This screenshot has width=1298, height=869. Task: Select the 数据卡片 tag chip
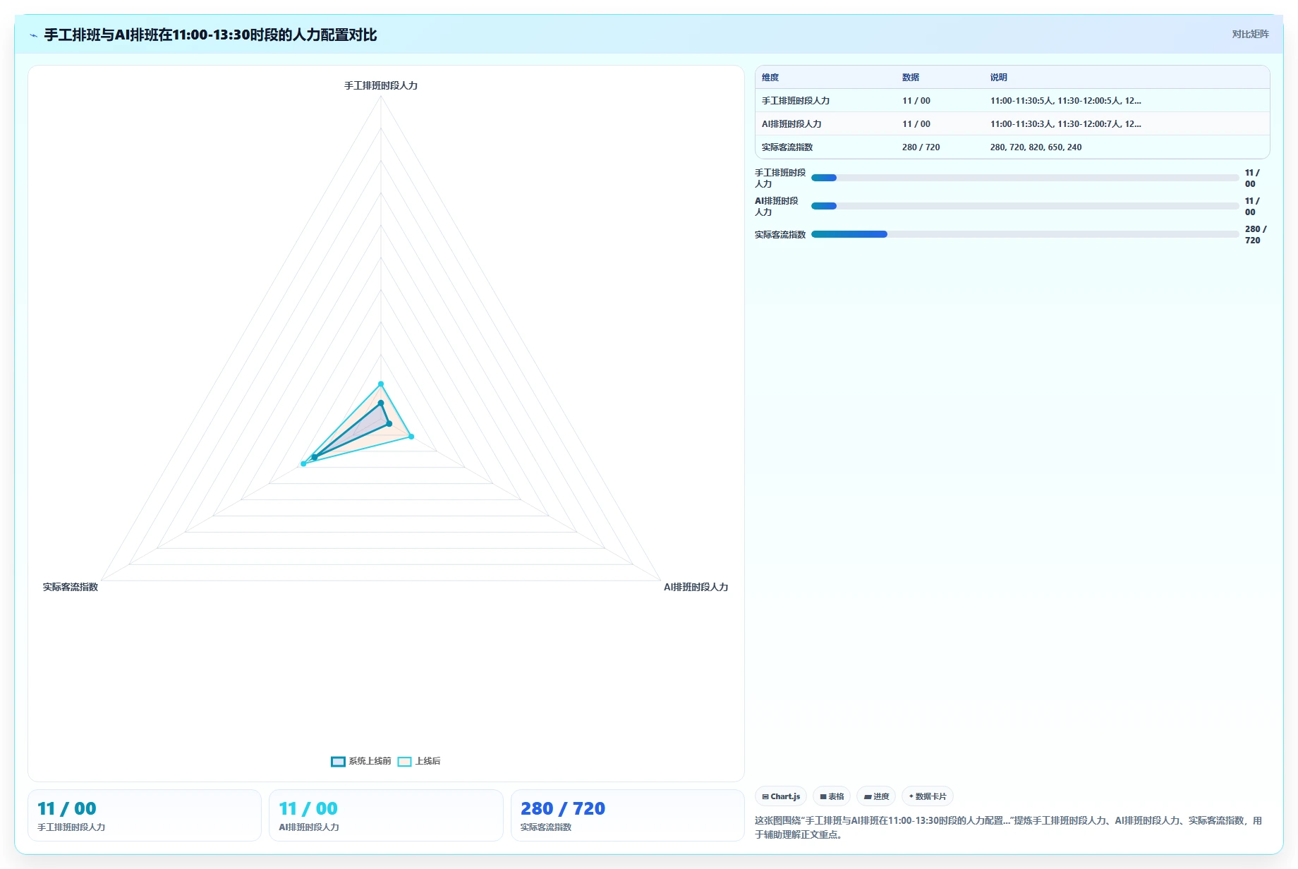pyautogui.click(x=928, y=796)
